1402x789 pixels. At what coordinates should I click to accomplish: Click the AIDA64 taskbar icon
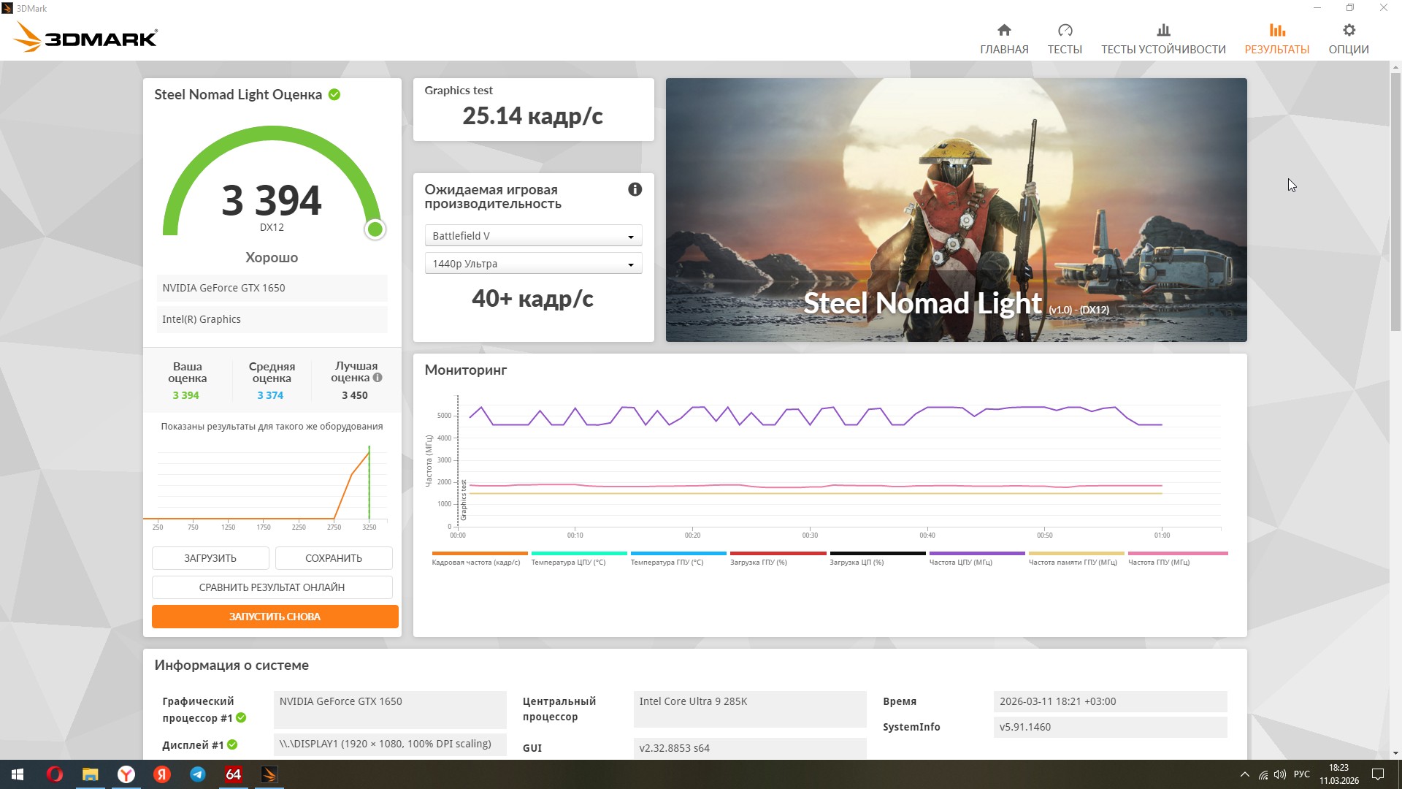tap(234, 774)
